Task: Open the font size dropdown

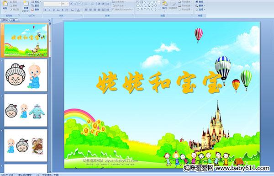Action: coord(65,4)
